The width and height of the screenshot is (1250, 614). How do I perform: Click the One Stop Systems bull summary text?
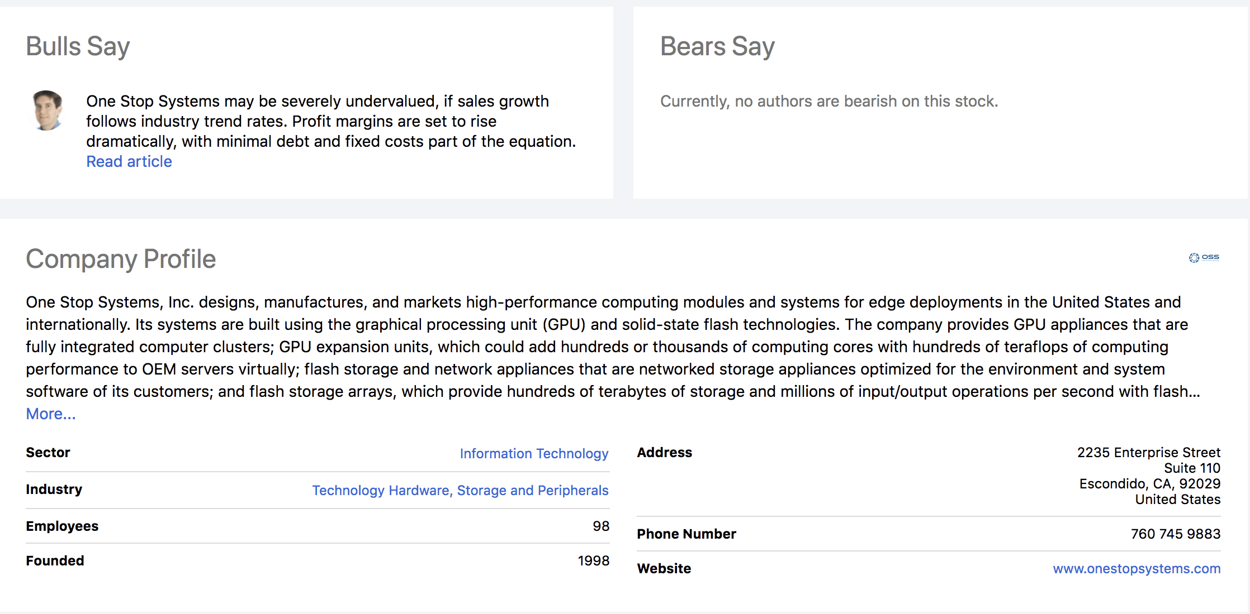[x=331, y=121]
